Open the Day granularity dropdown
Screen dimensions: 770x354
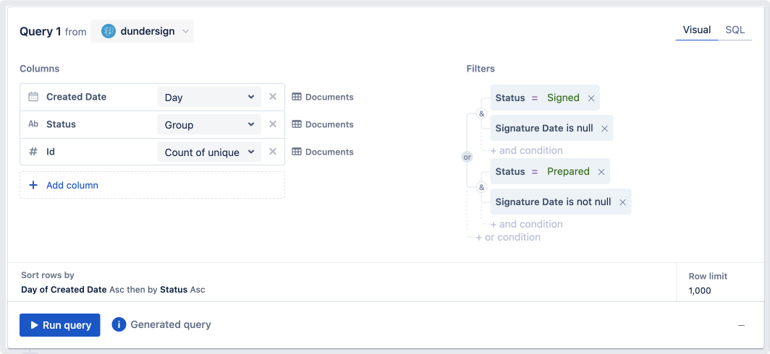(209, 98)
